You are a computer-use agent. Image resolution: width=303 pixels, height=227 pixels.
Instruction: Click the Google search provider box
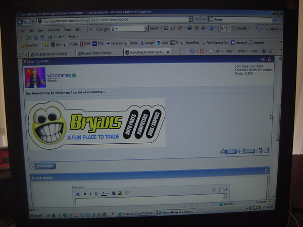point(240,20)
